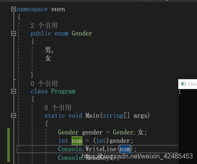Image resolution: width=197 pixels, height=164 pixels.
Task: Collapse the namespace enen block
Action: click(14, 9)
